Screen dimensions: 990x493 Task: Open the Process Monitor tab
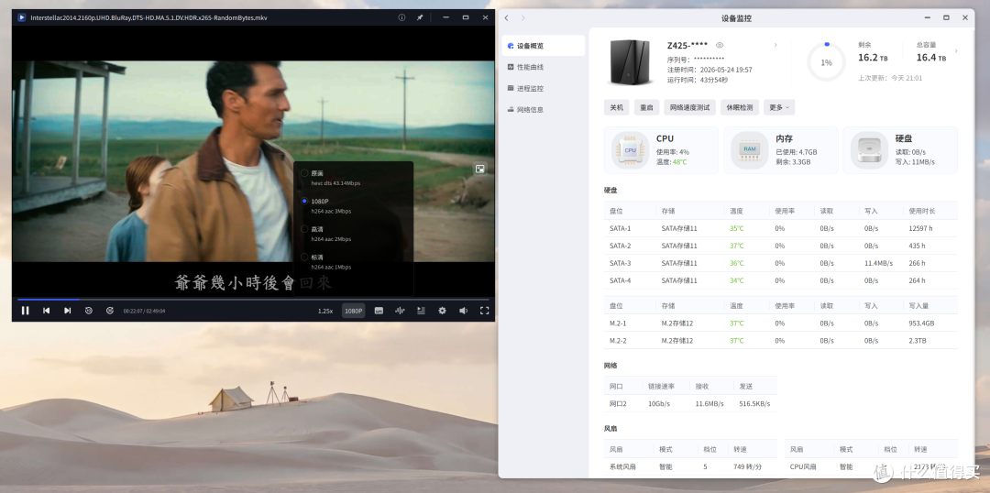[544, 88]
